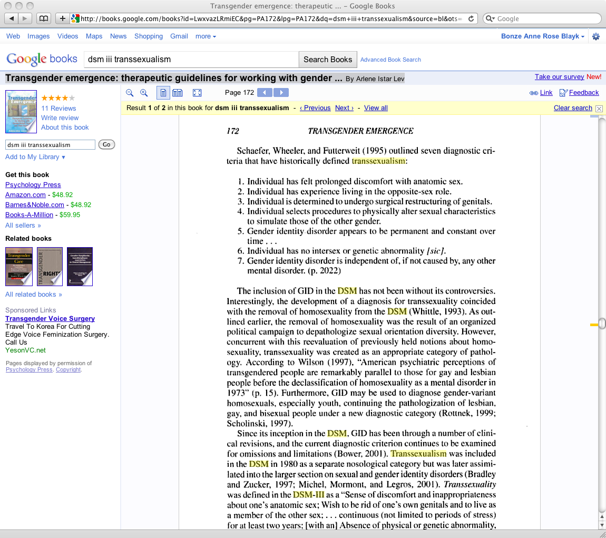Enter fullscreen reading mode
The width and height of the screenshot is (606, 538).
[197, 93]
